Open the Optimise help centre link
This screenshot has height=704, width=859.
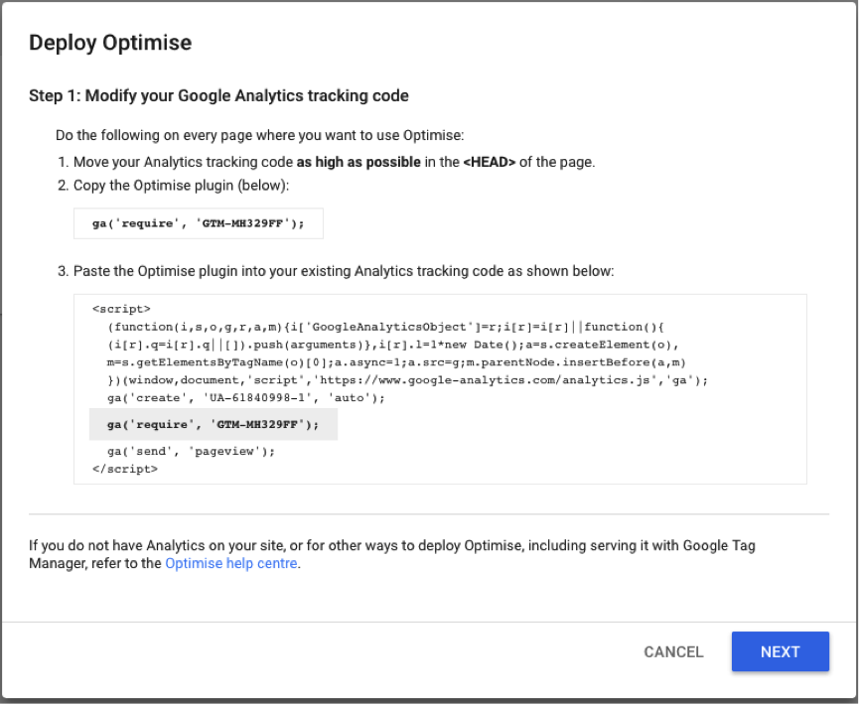(231, 563)
